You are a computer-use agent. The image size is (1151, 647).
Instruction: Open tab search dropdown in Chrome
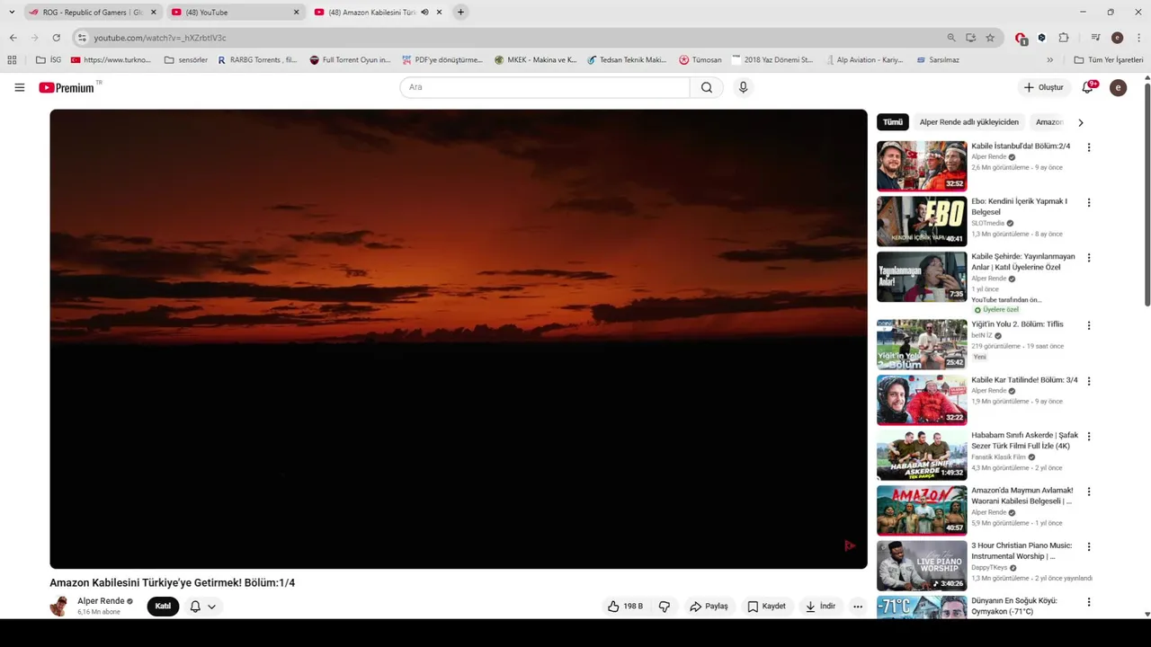coord(12,13)
